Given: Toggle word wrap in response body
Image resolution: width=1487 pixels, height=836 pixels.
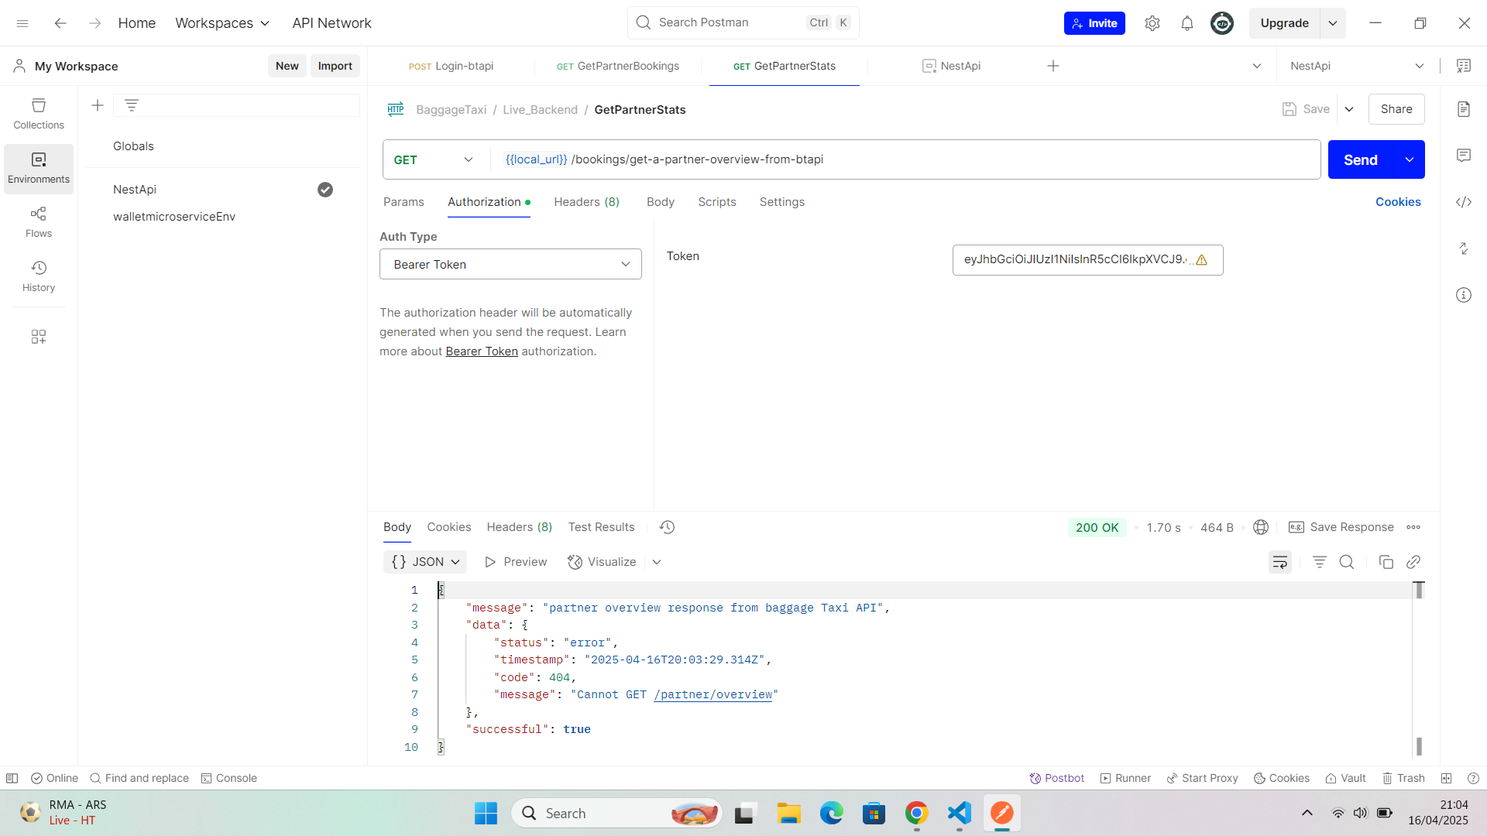Looking at the screenshot, I should [1280, 562].
